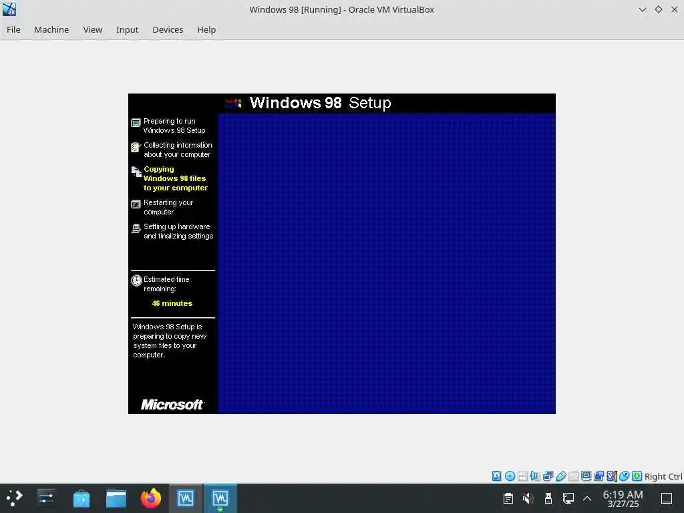Open the Devices menu
Image resolution: width=684 pixels, height=513 pixels.
(x=168, y=29)
